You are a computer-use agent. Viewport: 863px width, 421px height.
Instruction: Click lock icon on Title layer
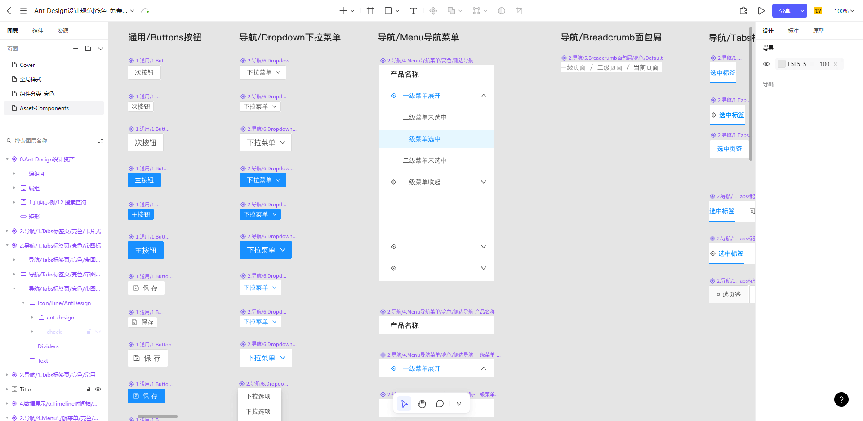pyautogui.click(x=89, y=389)
